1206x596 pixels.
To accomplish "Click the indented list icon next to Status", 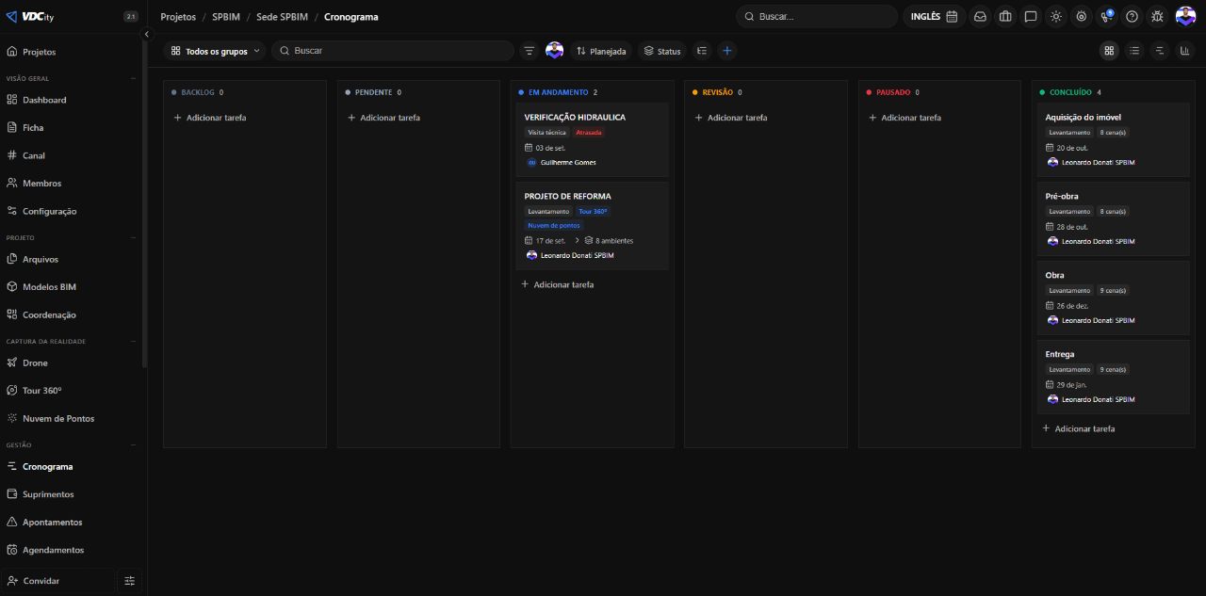I will 701,51.
